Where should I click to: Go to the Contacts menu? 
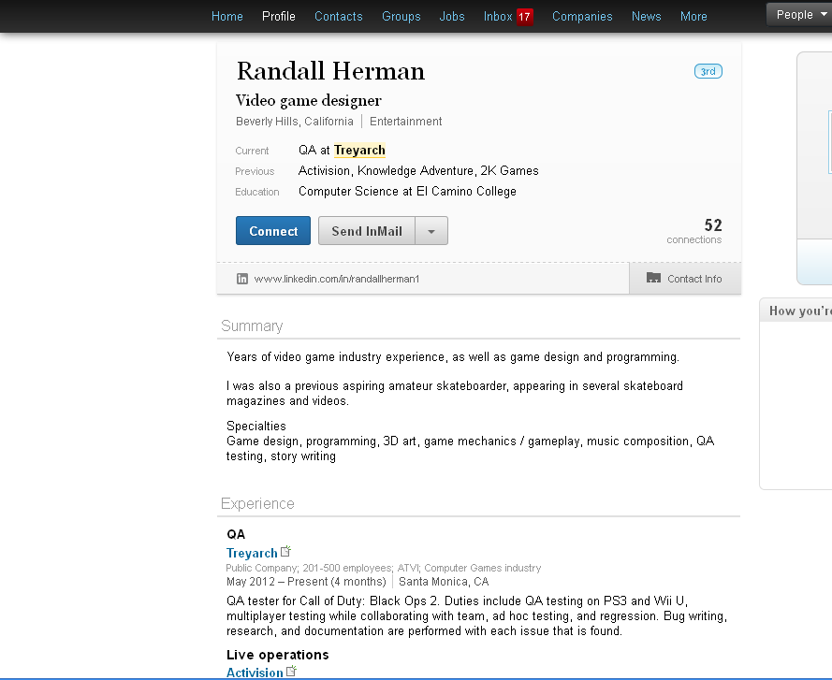point(339,17)
